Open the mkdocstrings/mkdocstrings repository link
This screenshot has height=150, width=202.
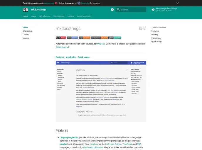(x=164, y=10)
